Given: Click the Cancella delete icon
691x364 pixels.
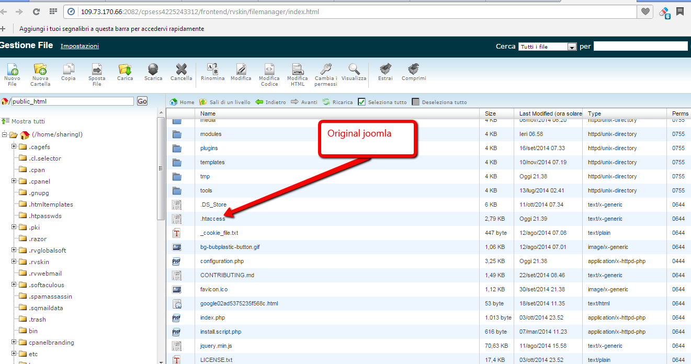Looking at the screenshot, I should click(182, 69).
